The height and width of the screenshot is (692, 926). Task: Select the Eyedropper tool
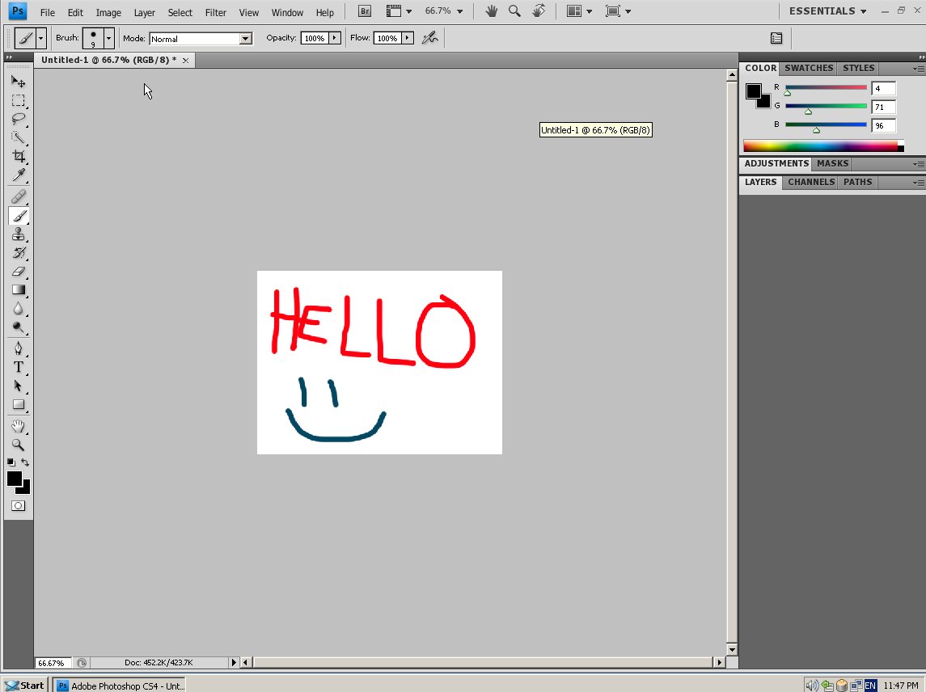coord(19,175)
